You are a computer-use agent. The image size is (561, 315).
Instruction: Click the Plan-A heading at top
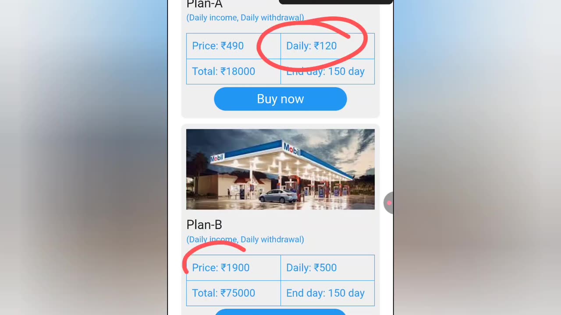point(204,4)
